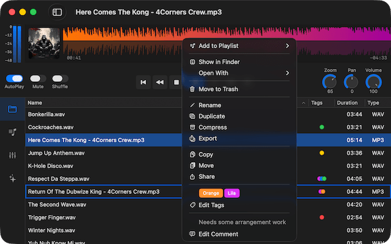Click the speech bubble icon by Edit Comment
Viewport: 391px width, 244px height.
point(192,234)
